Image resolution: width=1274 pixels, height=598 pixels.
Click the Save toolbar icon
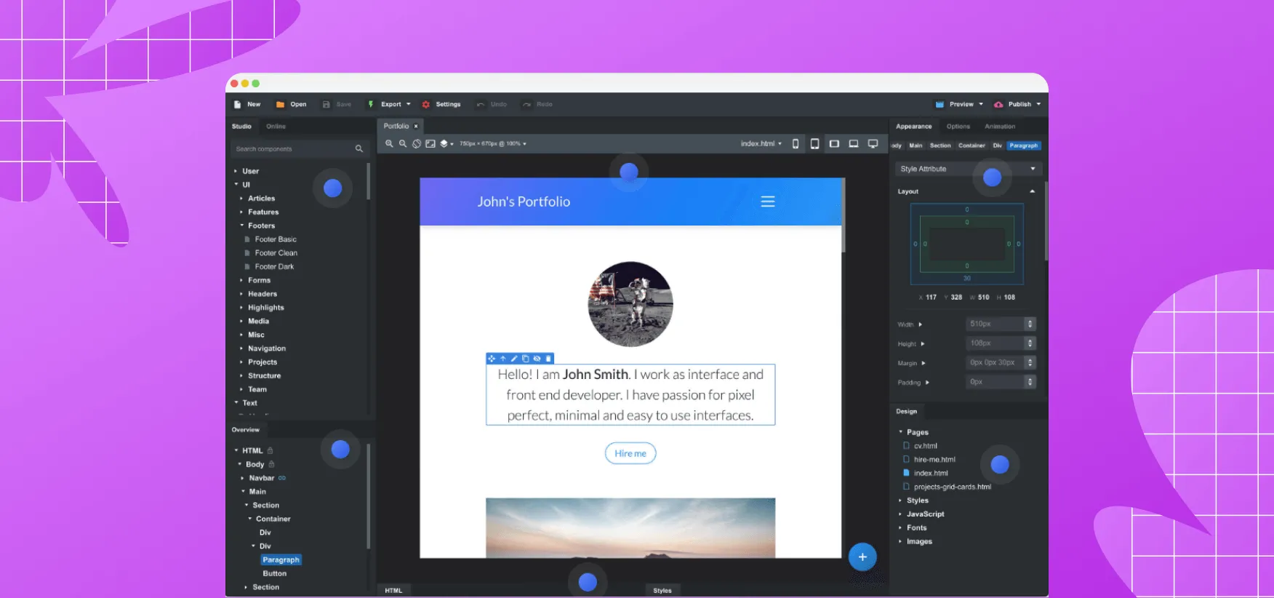click(x=326, y=104)
